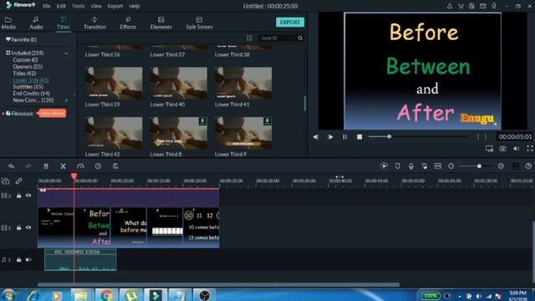Switch to the Elements tab
535x301 pixels.
(x=161, y=23)
